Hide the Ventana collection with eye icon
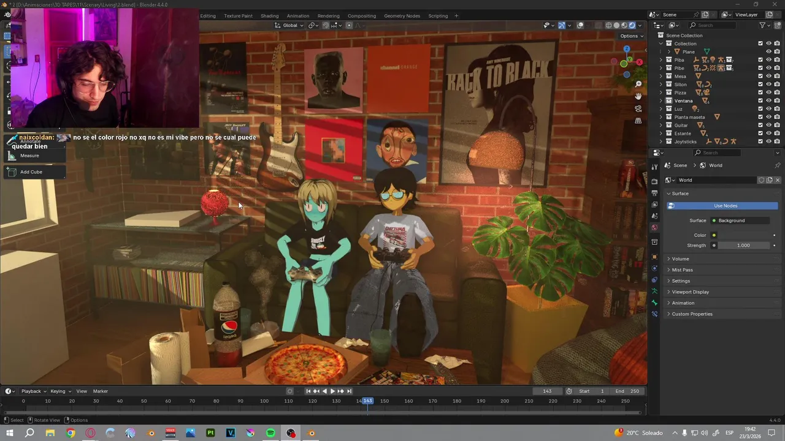Screen dimensions: 785x441 point(768,100)
